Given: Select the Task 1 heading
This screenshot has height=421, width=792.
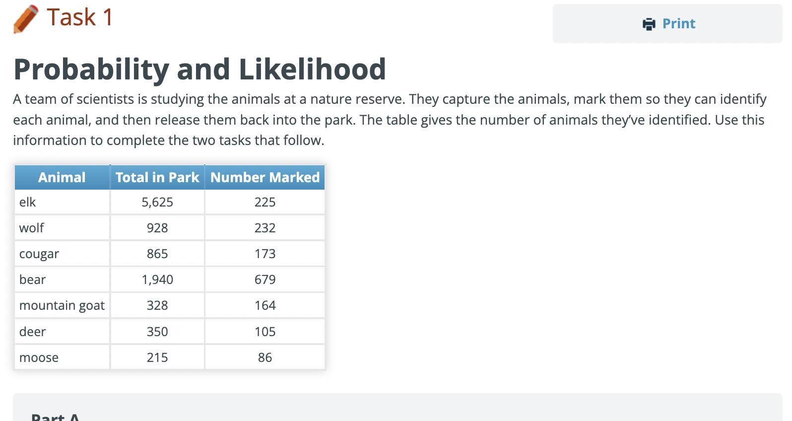Looking at the screenshot, I should click(x=80, y=17).
